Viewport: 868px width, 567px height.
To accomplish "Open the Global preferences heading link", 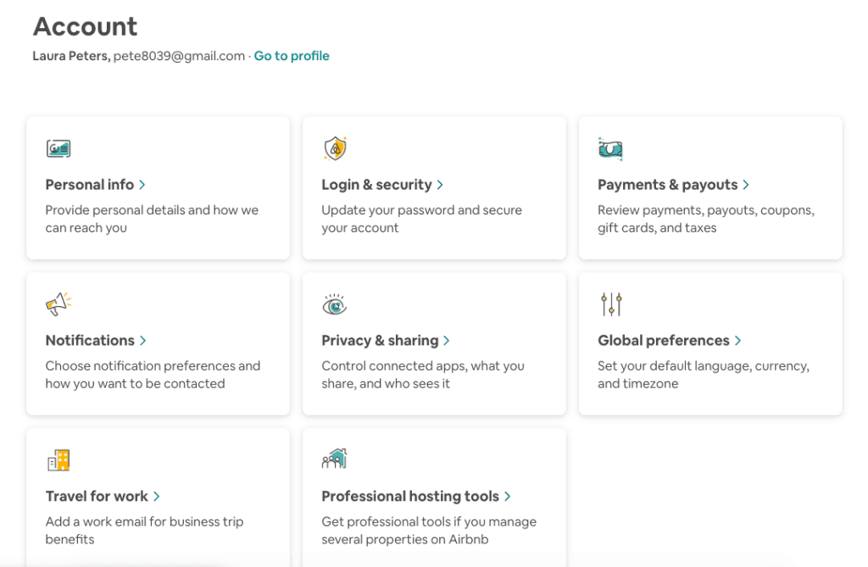I will [664, 340].
